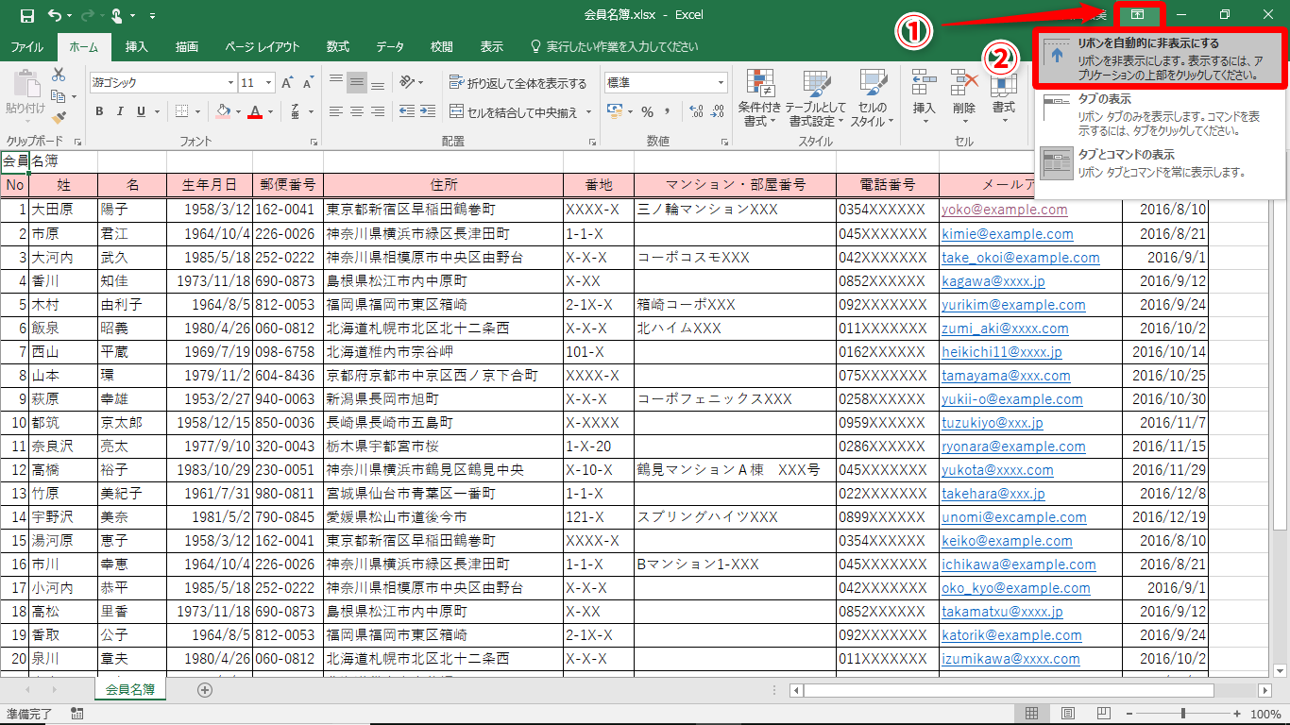Expand the Customize Quick Access Toolbar arrow
1290x725 pixels.
click(153, 16)
